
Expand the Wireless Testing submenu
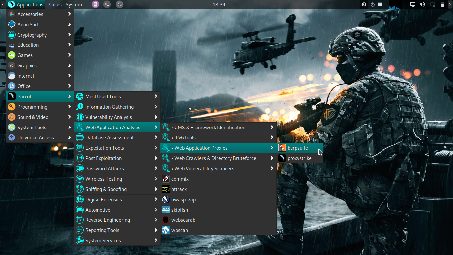point(103,179)
